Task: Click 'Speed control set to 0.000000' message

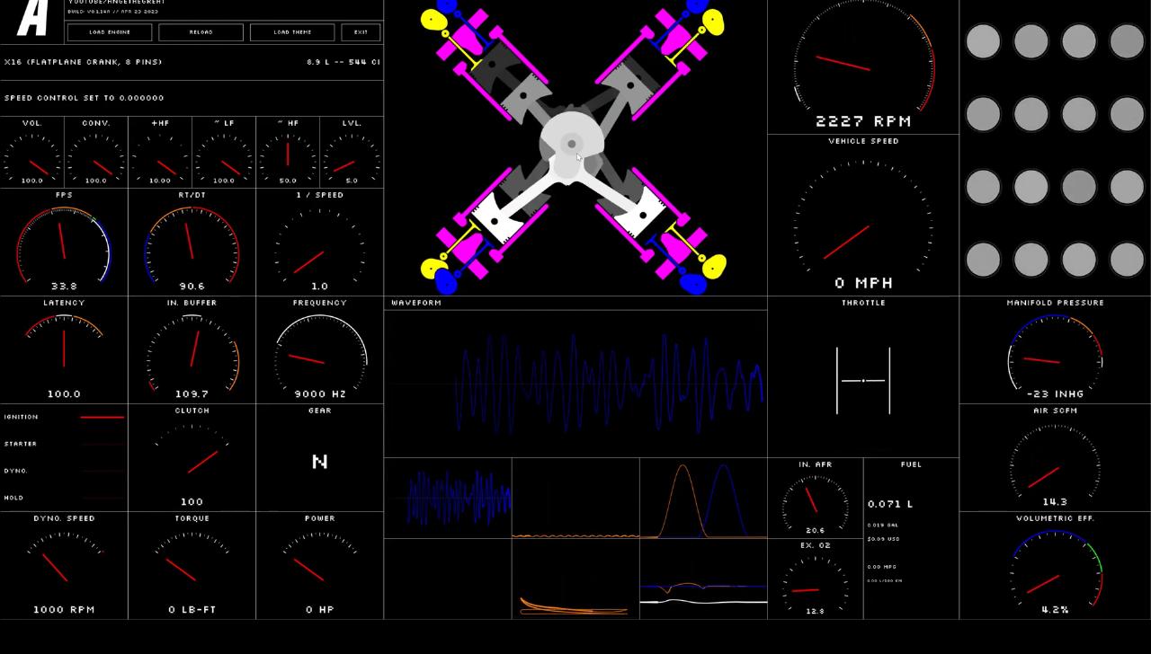Action: (85, 98)
